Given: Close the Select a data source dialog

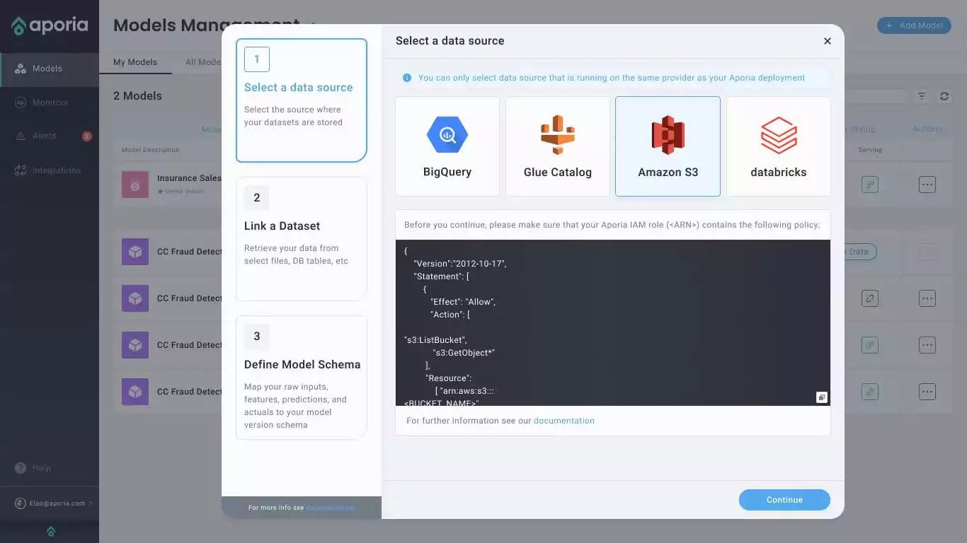Looking at the screenshot, I should [x=828, y=41].
